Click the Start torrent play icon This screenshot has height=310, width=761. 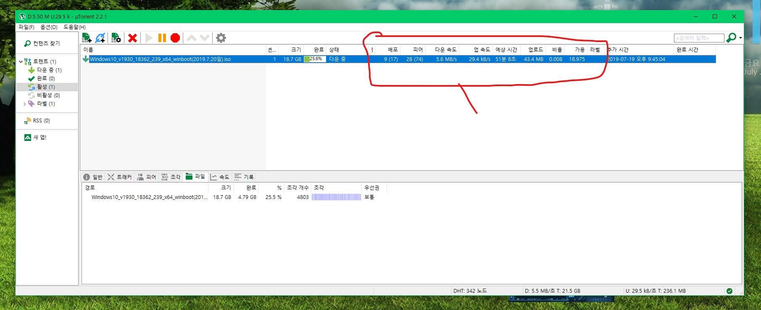tap(149, 38)
